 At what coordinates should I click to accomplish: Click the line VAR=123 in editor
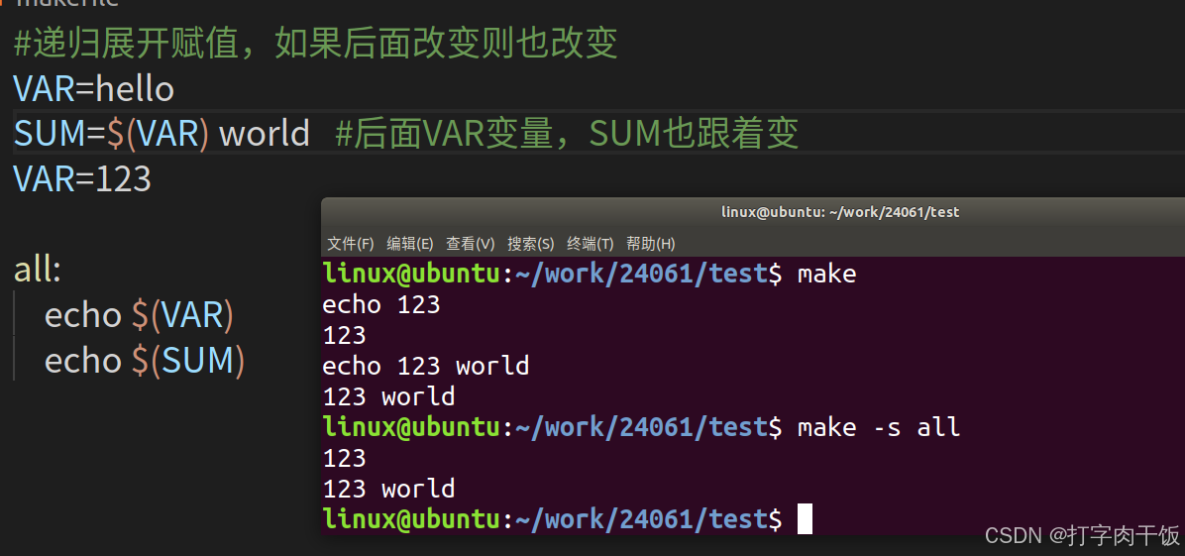tap(82, 179)
